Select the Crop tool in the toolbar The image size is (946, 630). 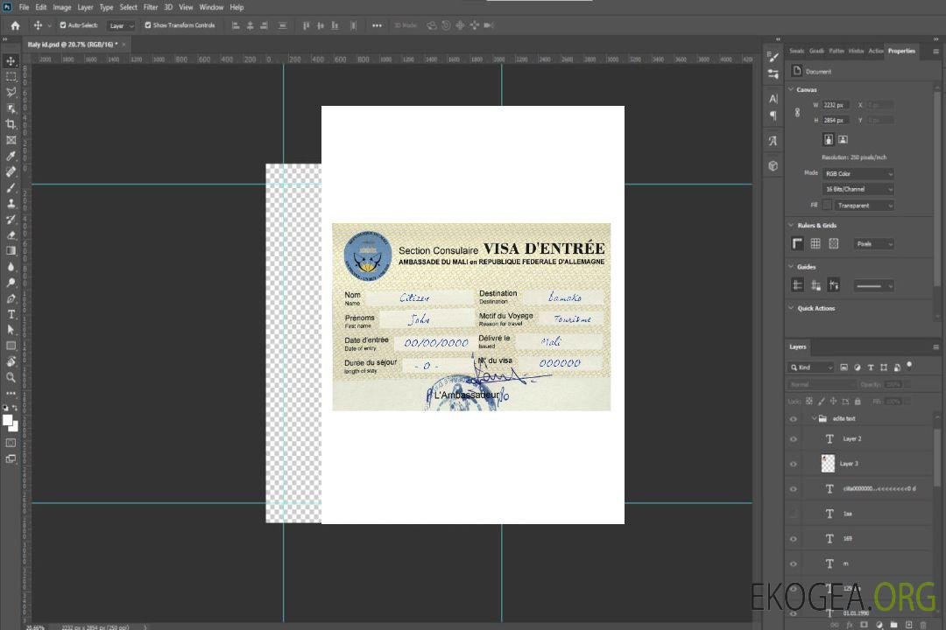(x=11, y=124)
